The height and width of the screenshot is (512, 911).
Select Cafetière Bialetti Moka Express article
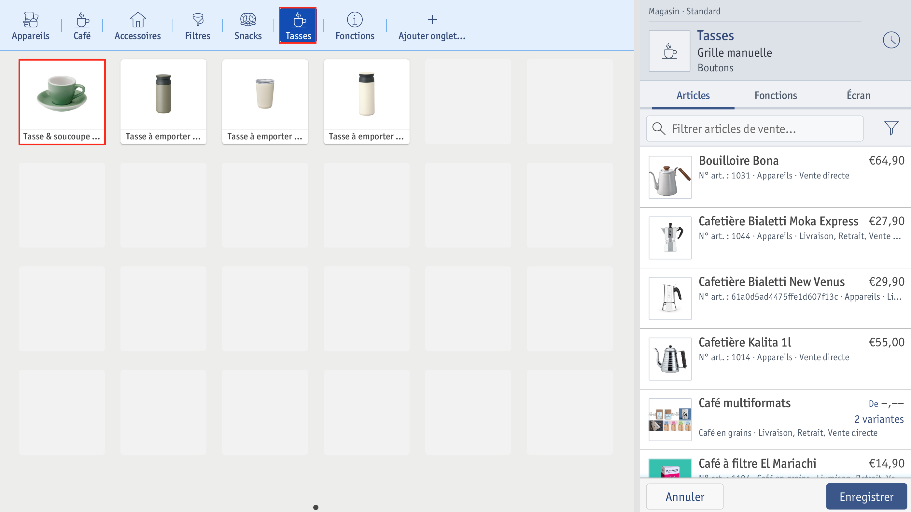(775, 238)
